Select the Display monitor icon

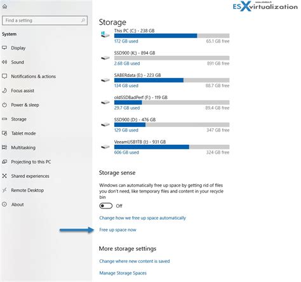4,48
